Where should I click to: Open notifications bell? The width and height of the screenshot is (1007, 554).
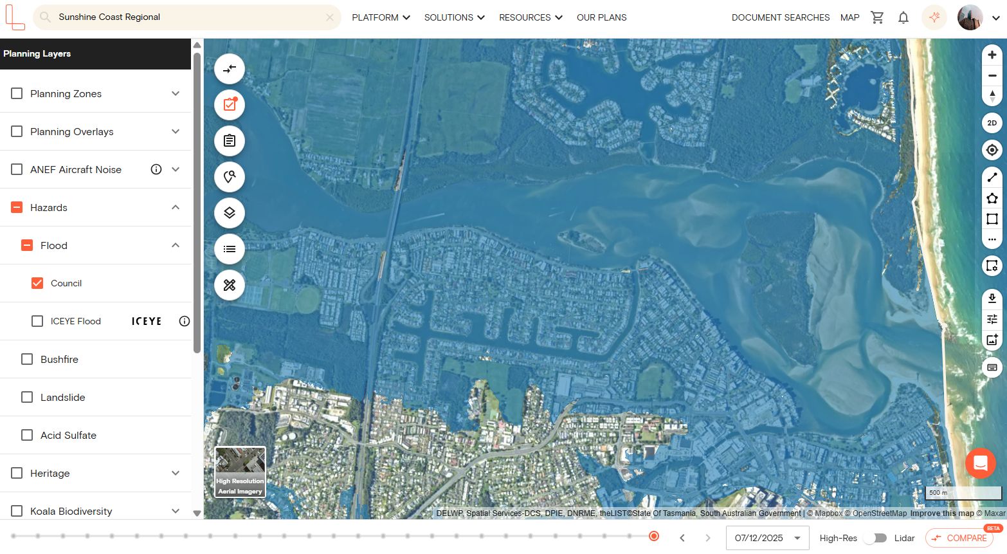pos(903,17)
